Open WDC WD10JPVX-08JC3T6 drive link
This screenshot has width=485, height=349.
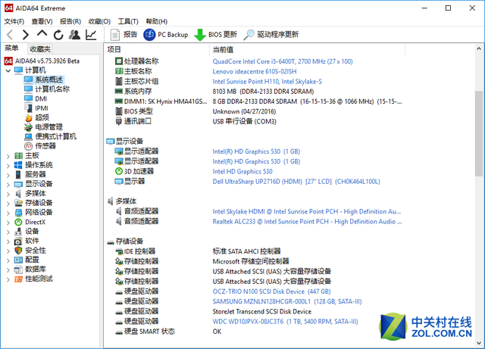coord(285,322)
